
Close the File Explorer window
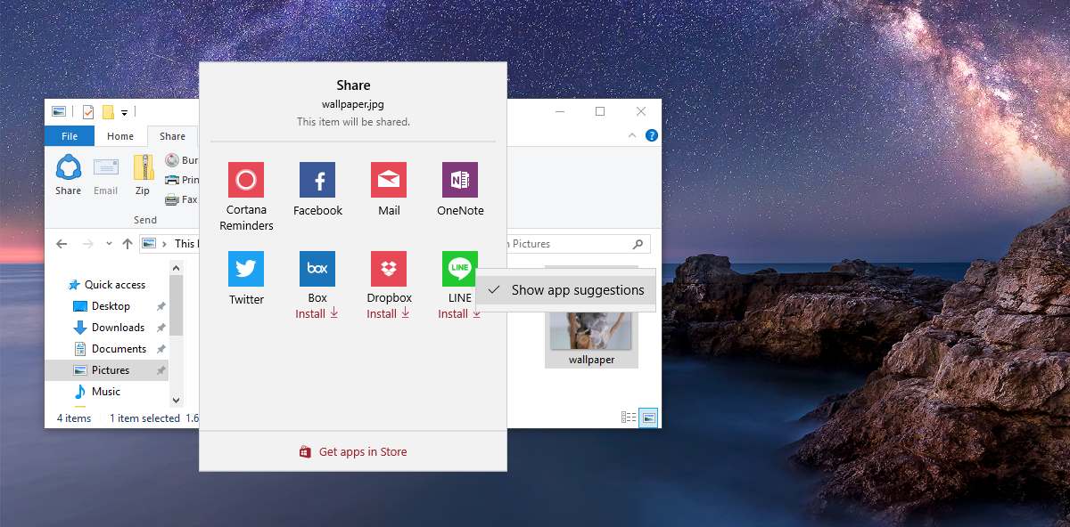[641, 111]
